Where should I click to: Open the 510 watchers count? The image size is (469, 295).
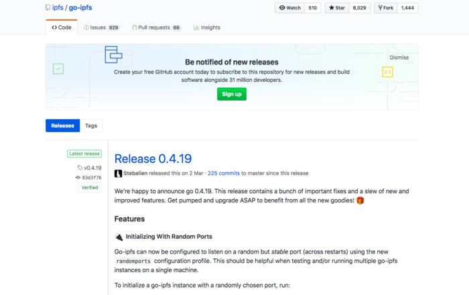pos(313,8)
